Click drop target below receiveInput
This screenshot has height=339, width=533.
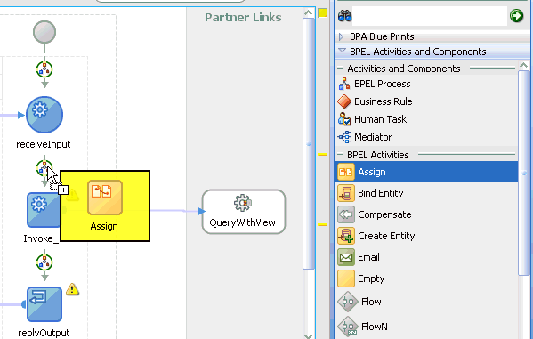[x=44, y=168]
